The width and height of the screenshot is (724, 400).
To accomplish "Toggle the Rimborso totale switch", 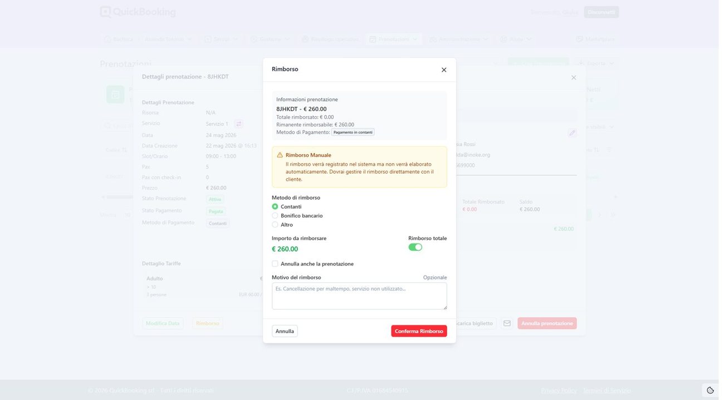I will pyautogui.click(x=415, y=247).
